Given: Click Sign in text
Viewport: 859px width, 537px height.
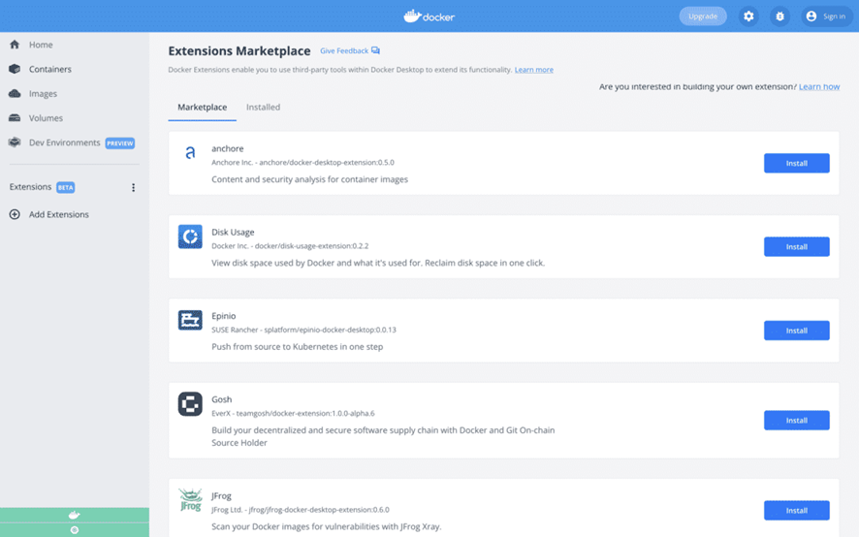Looking at the screenshot, I should pyautogui.click(x=834, y=16).
